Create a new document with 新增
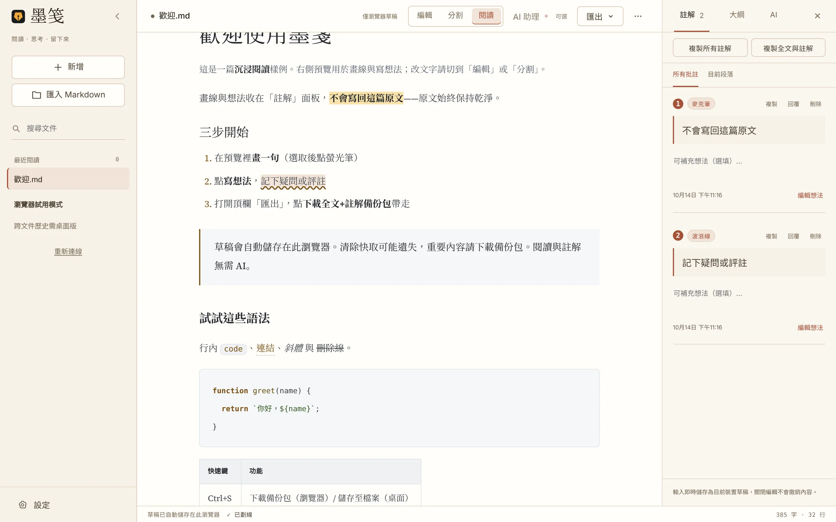 click(x=68, y=67)
